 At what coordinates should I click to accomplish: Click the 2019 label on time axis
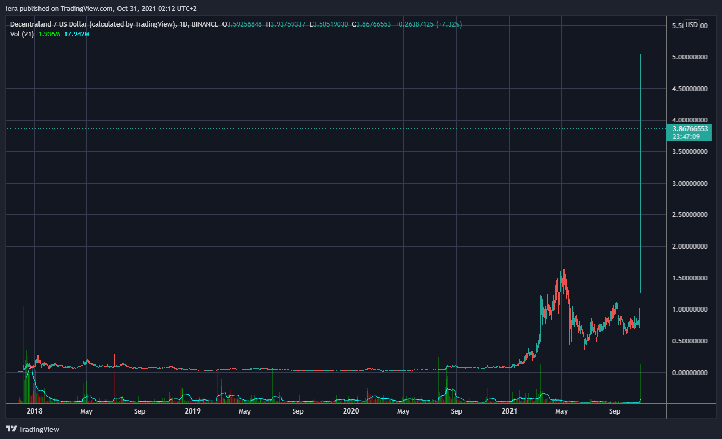click(x=192, y=411)
